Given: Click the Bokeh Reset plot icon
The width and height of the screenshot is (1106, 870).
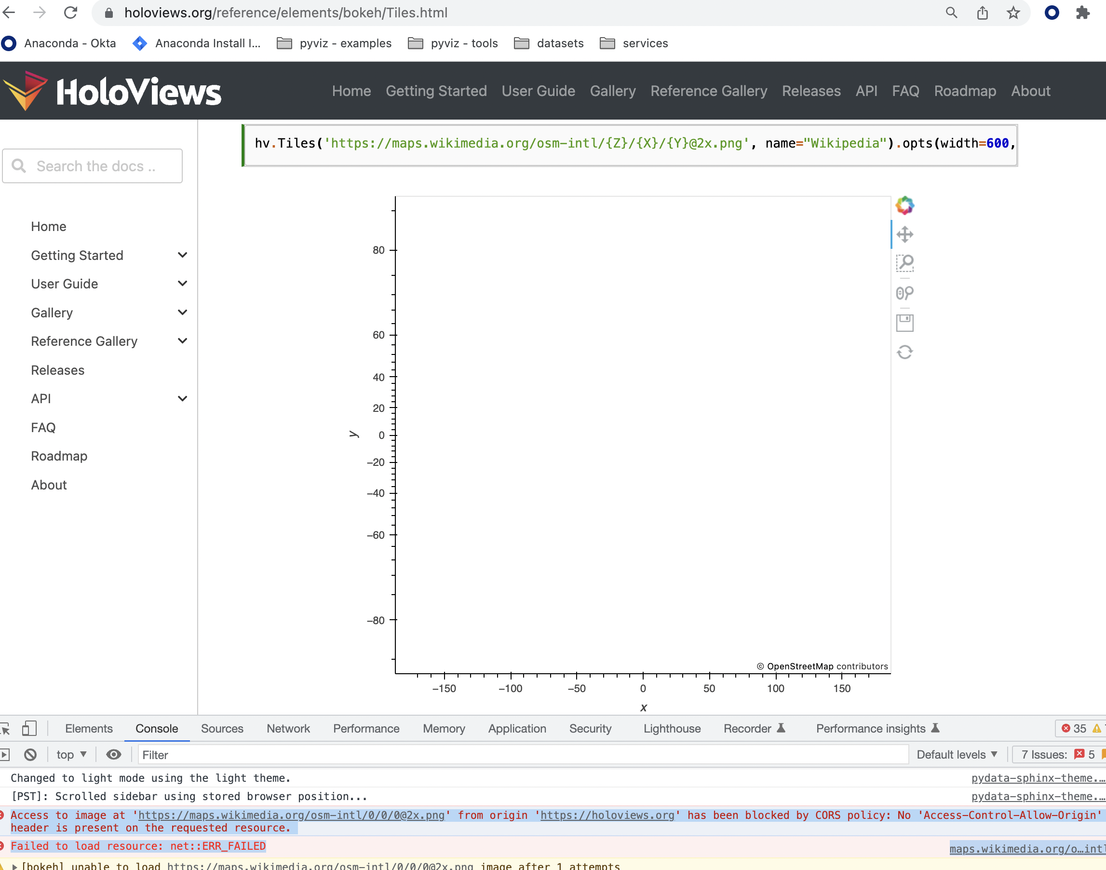Looking at the screenshot, I should coord(904,352).
